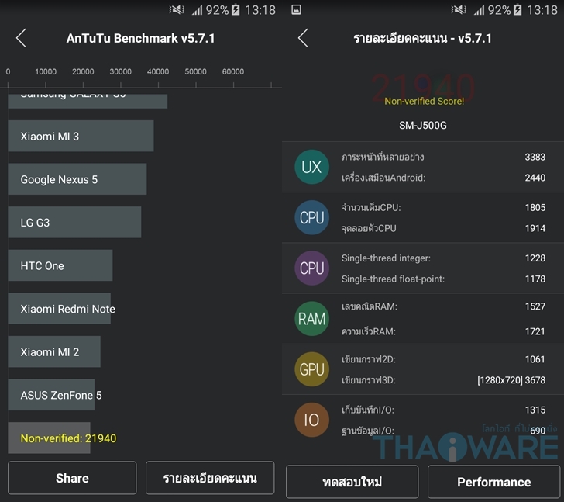Tap the signal strength icon in left status bar
This screenshot has width=564, height=502.
[x=197, y=10]
